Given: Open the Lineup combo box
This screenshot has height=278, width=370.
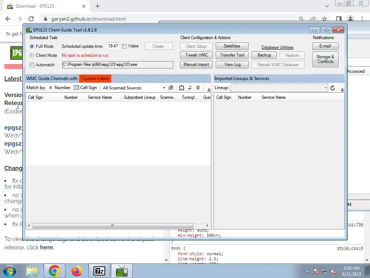Looking at the screenshot, I should point(279,88).
